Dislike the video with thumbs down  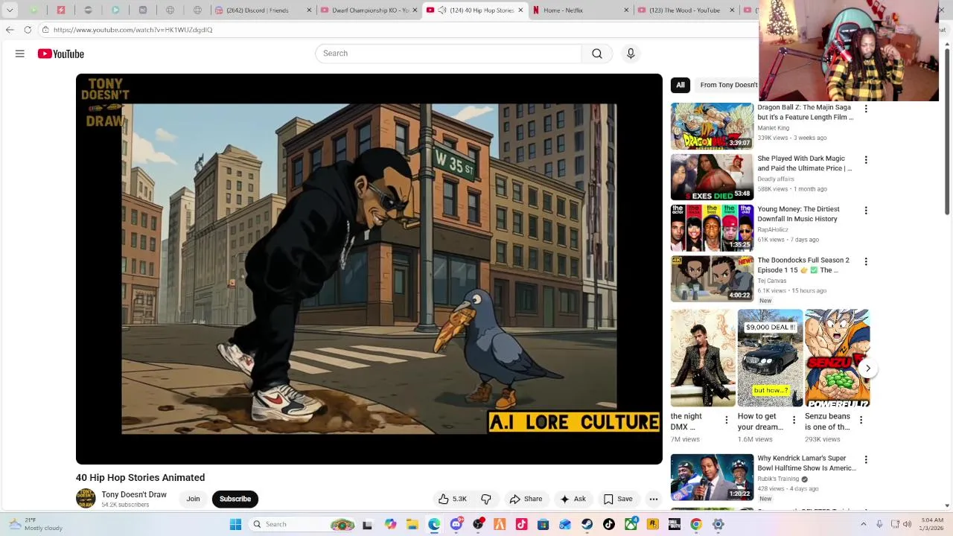point(486,499)
